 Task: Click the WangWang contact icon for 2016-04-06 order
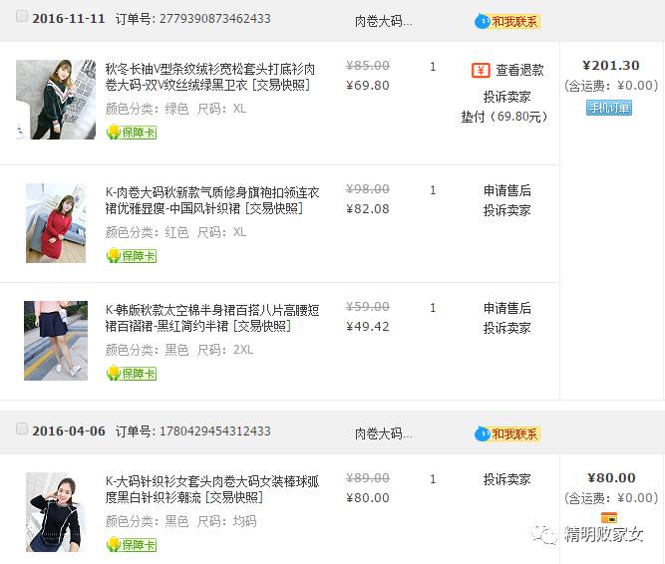pyautogui.click(x=506, y=433)
